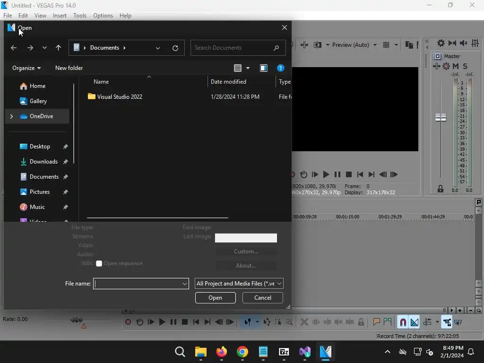This screenshot has width=484, height=363.
Task: Click the blue help icon in Open dialog
Action: click(x=280, y=68)
